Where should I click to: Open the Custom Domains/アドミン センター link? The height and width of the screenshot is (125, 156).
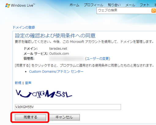pyautogui.click(x=56, y=72)
